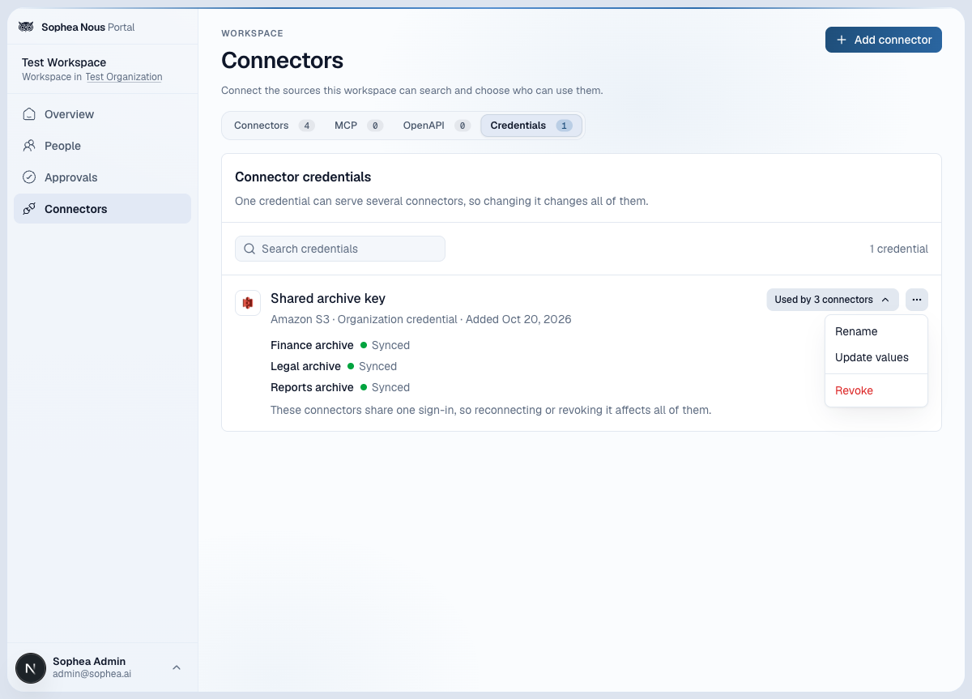The image size is (972, 699).
Task: Click the Finance archive connector row
Action: (340, 345)
